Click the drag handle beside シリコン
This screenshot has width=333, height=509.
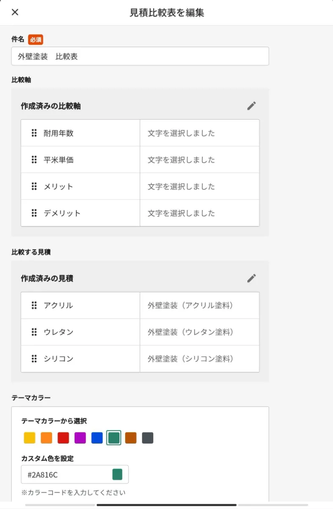pos(34,358)
